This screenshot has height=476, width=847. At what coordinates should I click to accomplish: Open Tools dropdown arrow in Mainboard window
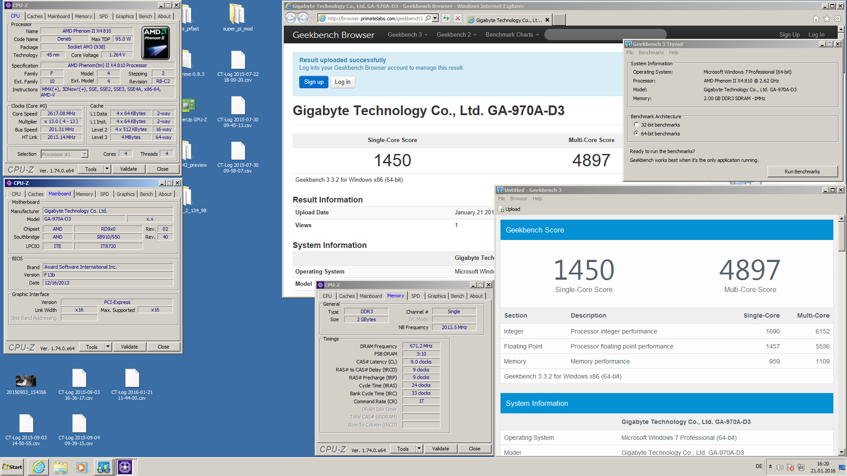[x=108, y=347]
